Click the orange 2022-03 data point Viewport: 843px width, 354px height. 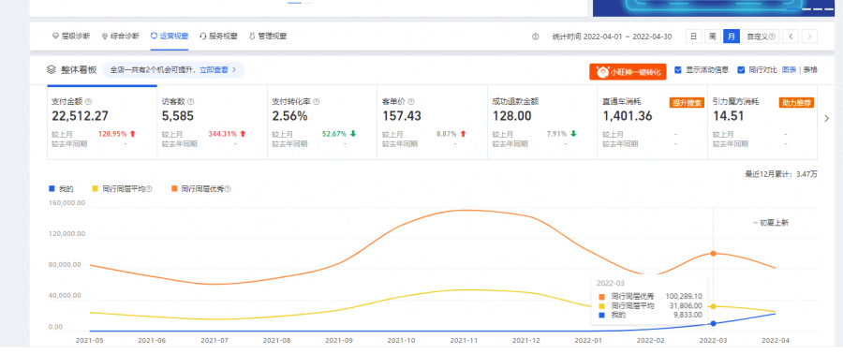tap(713, 253)
